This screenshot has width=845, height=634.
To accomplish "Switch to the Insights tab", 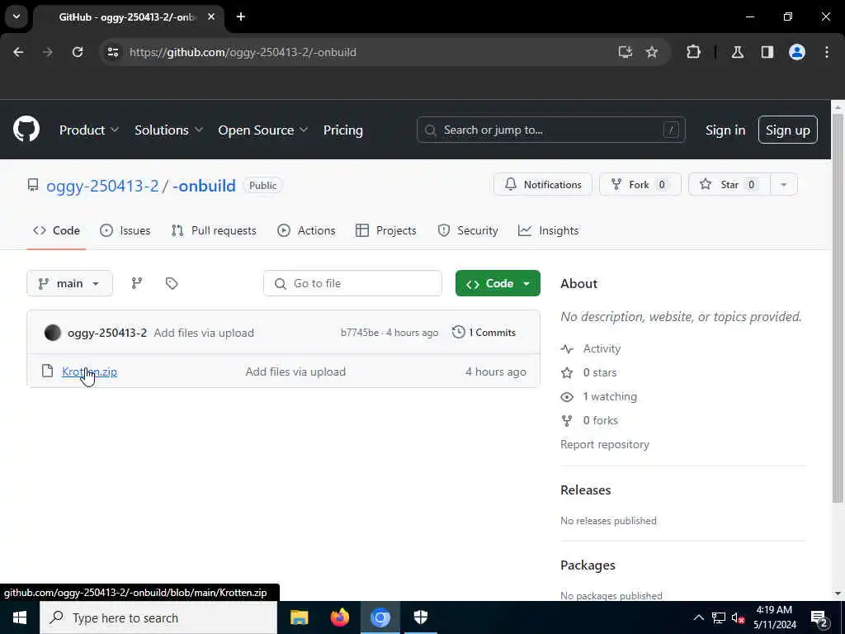I will [x=548, y=230].
